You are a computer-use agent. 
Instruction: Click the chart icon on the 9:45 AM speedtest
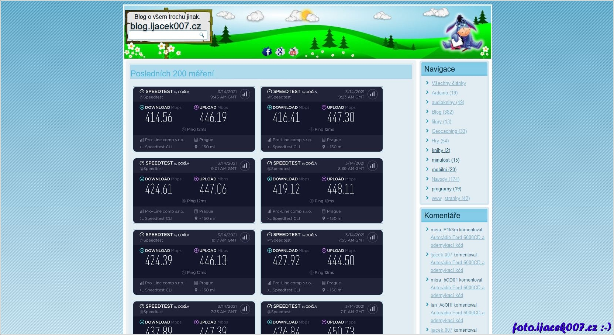point(245,94)
